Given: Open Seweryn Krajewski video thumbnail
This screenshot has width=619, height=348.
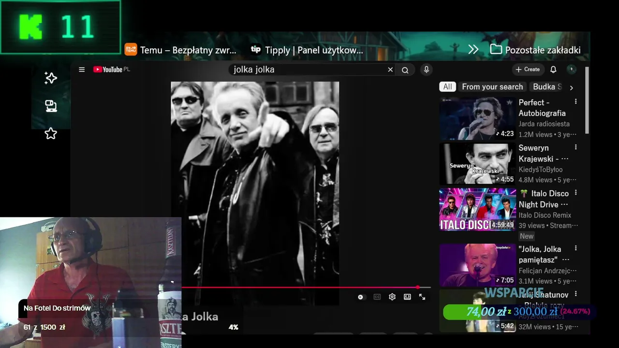Looking at the screenshot, I should click(477, 164).
